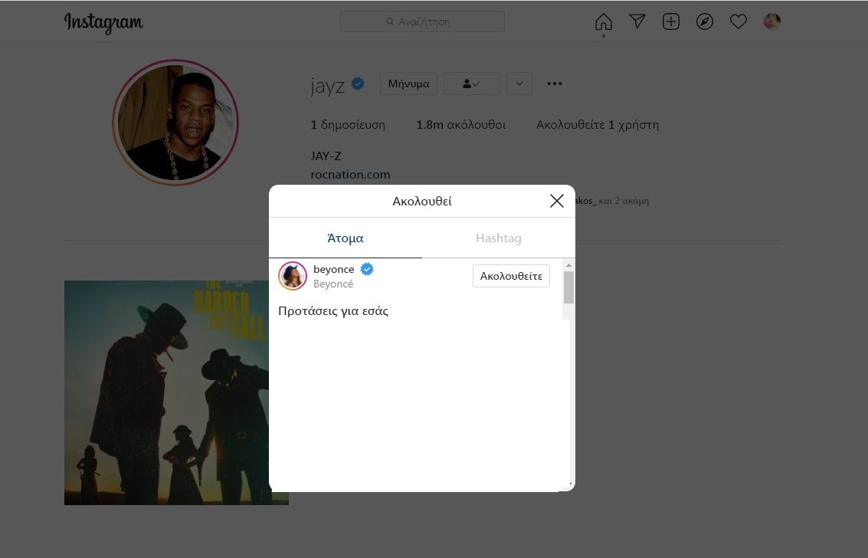
Task: Click 'Beyoncé' full name text
Action: (x=333, y=284)
